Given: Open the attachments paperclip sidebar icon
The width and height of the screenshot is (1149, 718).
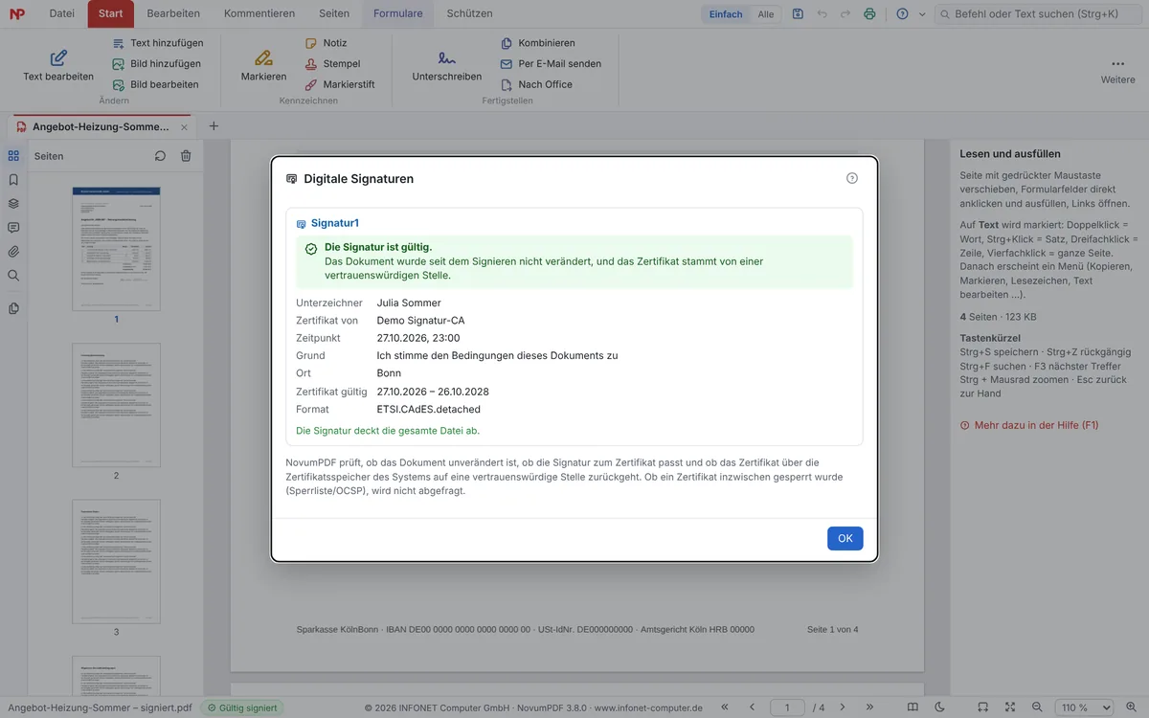Looking at the screenshot, I should [13, 252].
